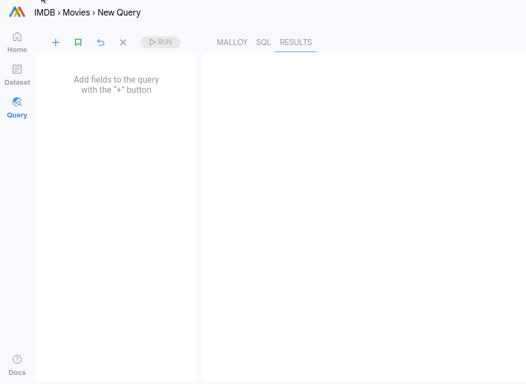Screen dimensions: 526x384
Task: Run the query with the RUN button
Action: (160, 42)
